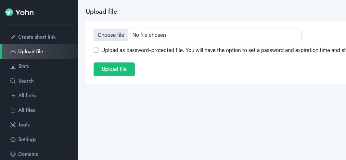
Task: Enable the password-protected file checkbox
Action: pyautogui.click(x=96, y=50)
